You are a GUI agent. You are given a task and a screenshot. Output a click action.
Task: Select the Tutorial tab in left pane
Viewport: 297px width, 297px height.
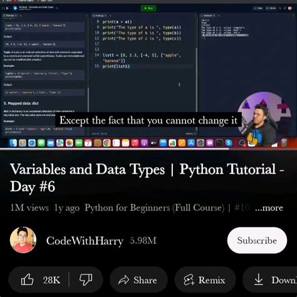click(x=10, y=16)
